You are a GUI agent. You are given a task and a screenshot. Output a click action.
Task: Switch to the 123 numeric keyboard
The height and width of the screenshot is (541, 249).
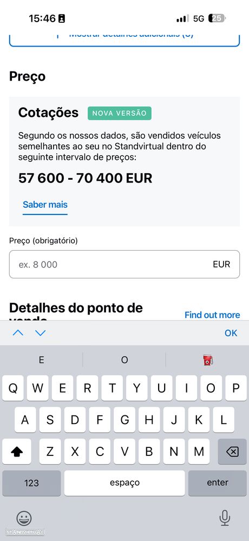coord(31,483)
